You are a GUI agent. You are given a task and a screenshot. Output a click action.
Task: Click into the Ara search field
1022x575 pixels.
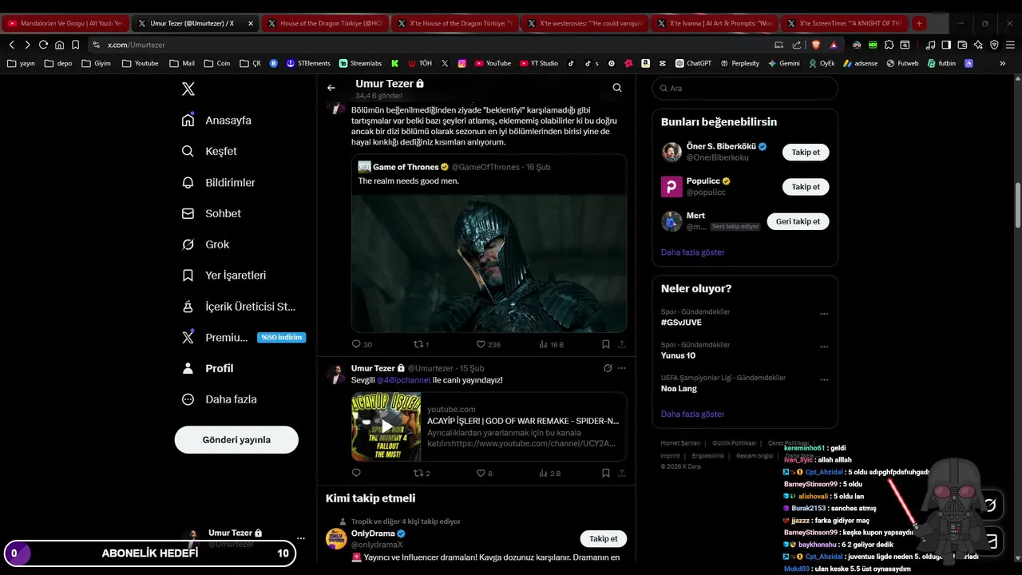(x=745, y=89)
